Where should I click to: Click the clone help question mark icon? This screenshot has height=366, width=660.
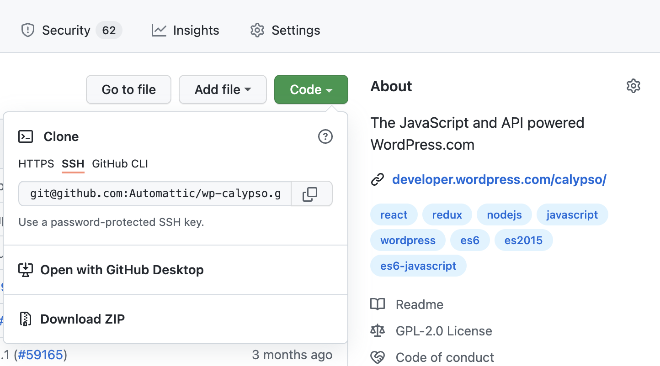coord(325,136)
